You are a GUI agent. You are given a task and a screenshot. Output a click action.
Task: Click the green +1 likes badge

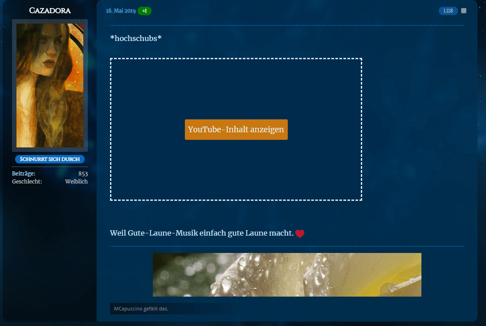point(144,11)
